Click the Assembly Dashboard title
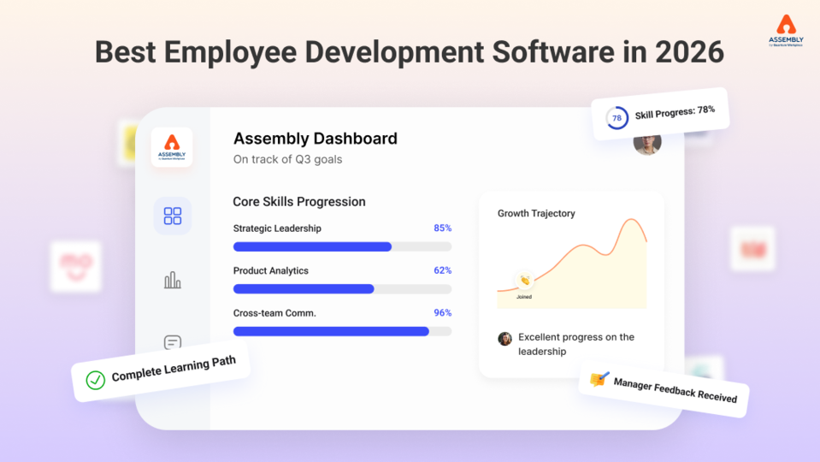The height and width of the screenshot is (462, 820). pyautogui.click(x=316, y=139)
